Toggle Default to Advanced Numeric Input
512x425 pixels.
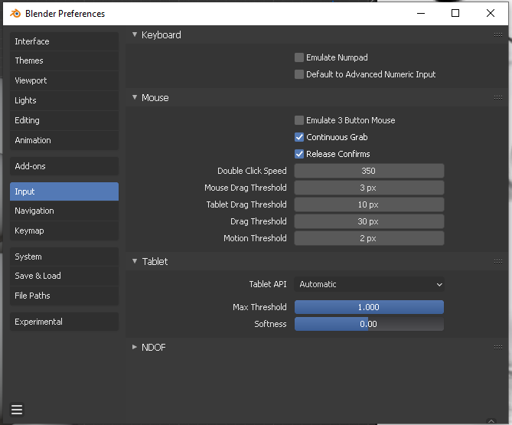point(299,74)
